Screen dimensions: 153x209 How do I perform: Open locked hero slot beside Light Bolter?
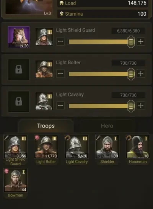[x=19, y=70]
